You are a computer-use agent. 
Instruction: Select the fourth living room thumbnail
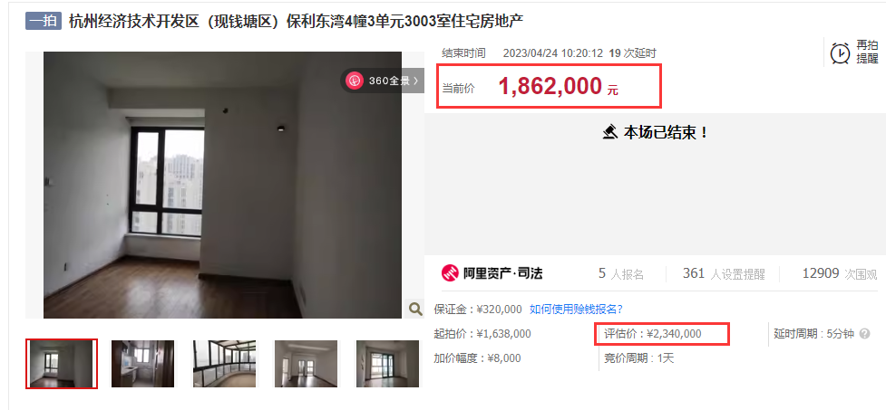click(x=306, y=364)
